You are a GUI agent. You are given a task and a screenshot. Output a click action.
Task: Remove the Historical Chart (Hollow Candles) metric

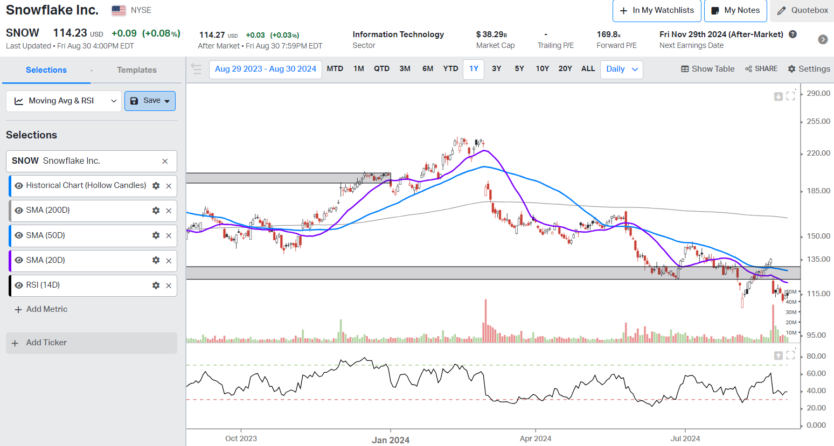[169, 186]
